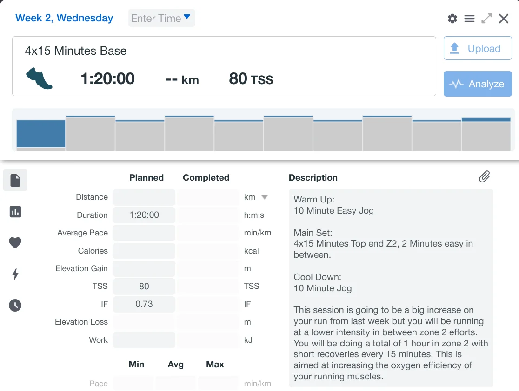Click the paperclip attachment icon
Screen dimensions: 519x391
click(484, 176)
